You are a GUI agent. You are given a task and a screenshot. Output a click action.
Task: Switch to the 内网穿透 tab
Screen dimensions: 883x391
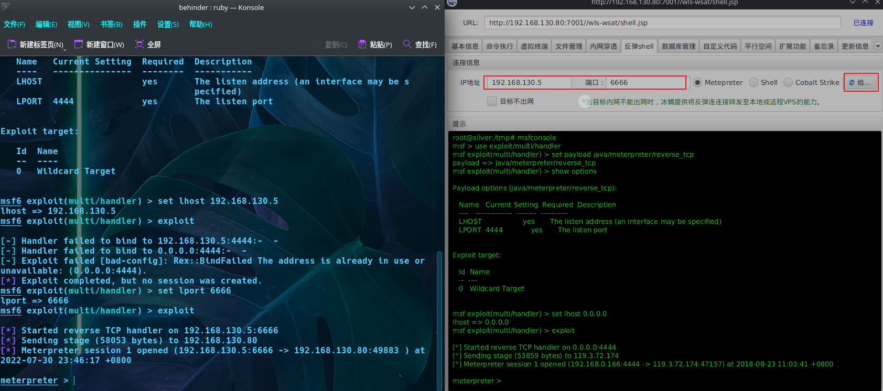click(x=604, y=46)
